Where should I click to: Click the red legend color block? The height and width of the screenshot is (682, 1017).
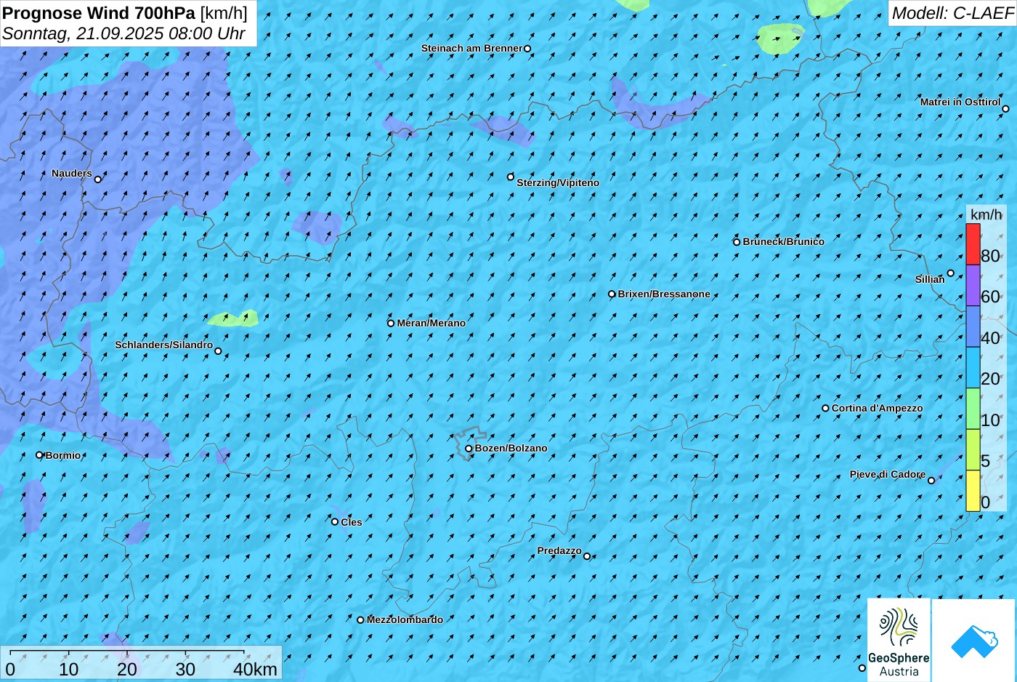(x=973, y=244)
